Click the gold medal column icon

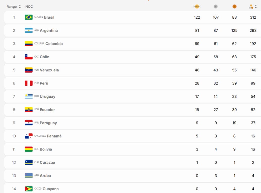197,7
